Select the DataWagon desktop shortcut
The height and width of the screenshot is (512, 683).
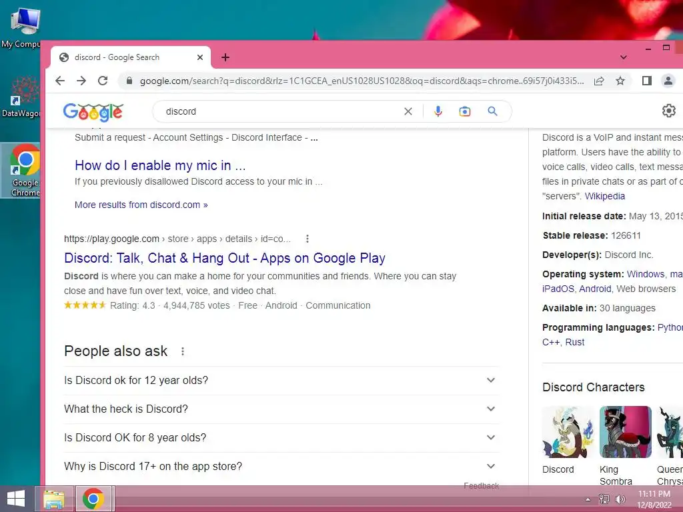tap(21, 97)
